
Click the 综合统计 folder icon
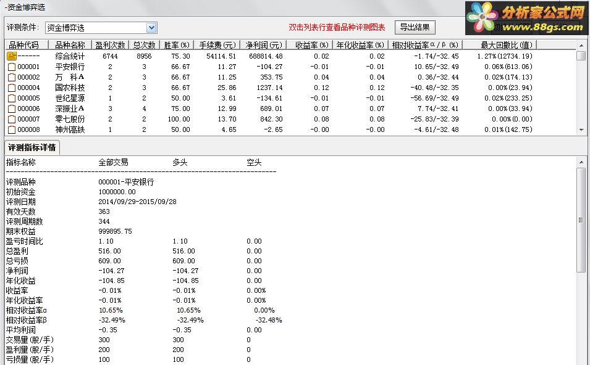12,56
